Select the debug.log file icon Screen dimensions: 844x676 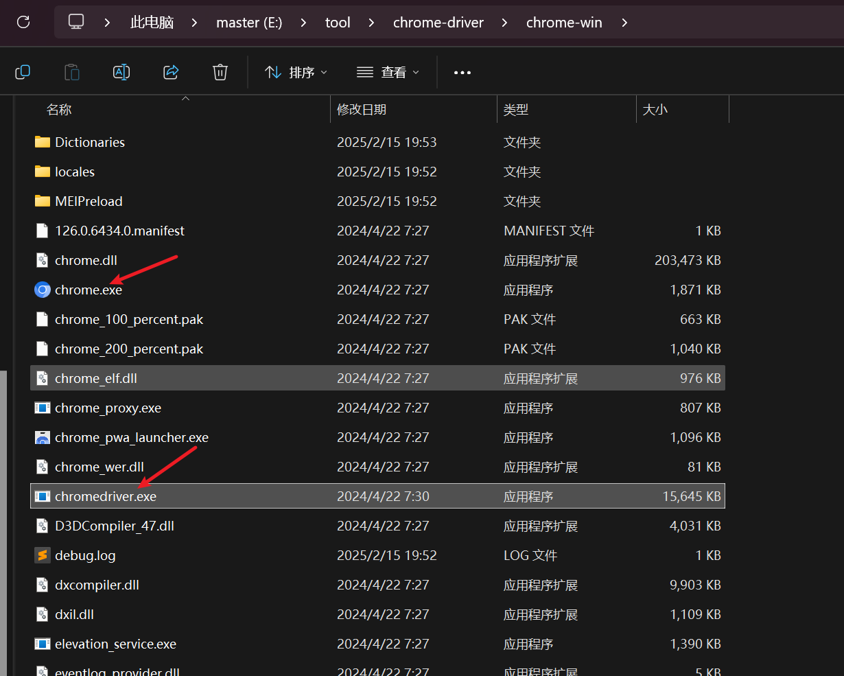(x=43, y=555)
